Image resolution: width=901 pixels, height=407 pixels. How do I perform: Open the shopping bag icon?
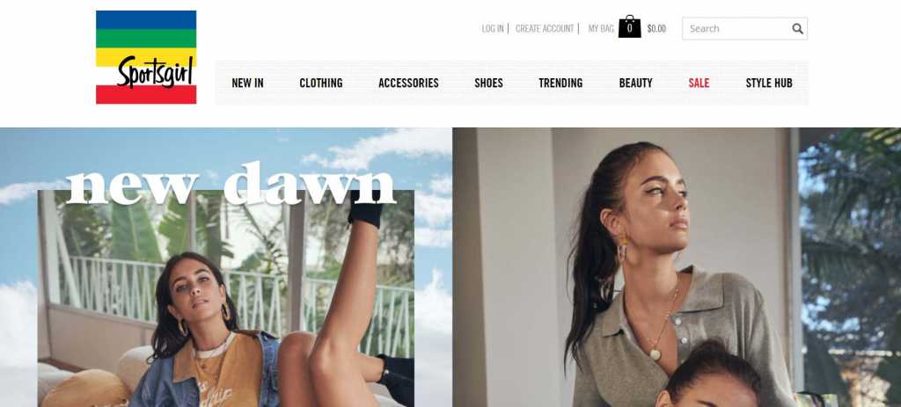[629, 27]
